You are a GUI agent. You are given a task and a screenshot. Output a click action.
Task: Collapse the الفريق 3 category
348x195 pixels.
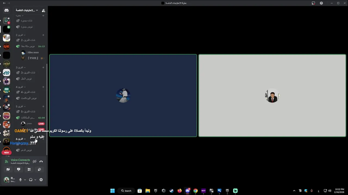click(20, 67)
